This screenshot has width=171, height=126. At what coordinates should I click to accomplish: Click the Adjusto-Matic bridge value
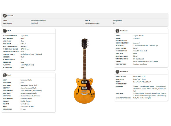point(138,36)
